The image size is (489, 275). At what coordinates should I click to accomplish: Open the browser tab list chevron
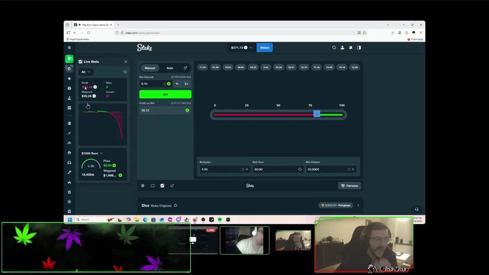388,25
